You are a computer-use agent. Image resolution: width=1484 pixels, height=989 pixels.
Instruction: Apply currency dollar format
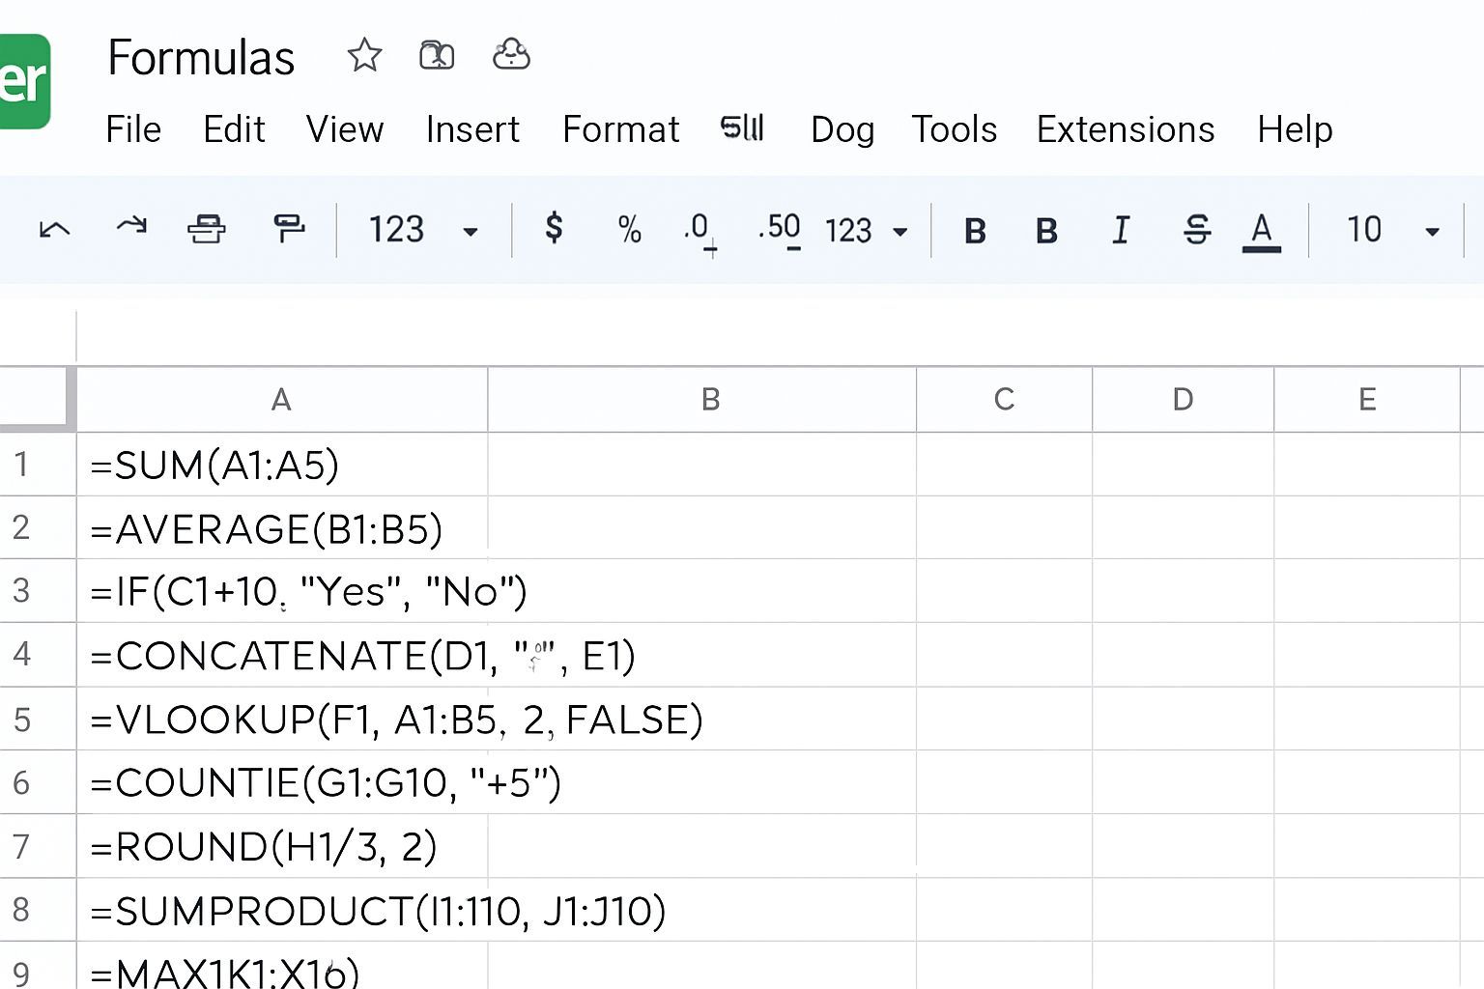pos(554,229)
